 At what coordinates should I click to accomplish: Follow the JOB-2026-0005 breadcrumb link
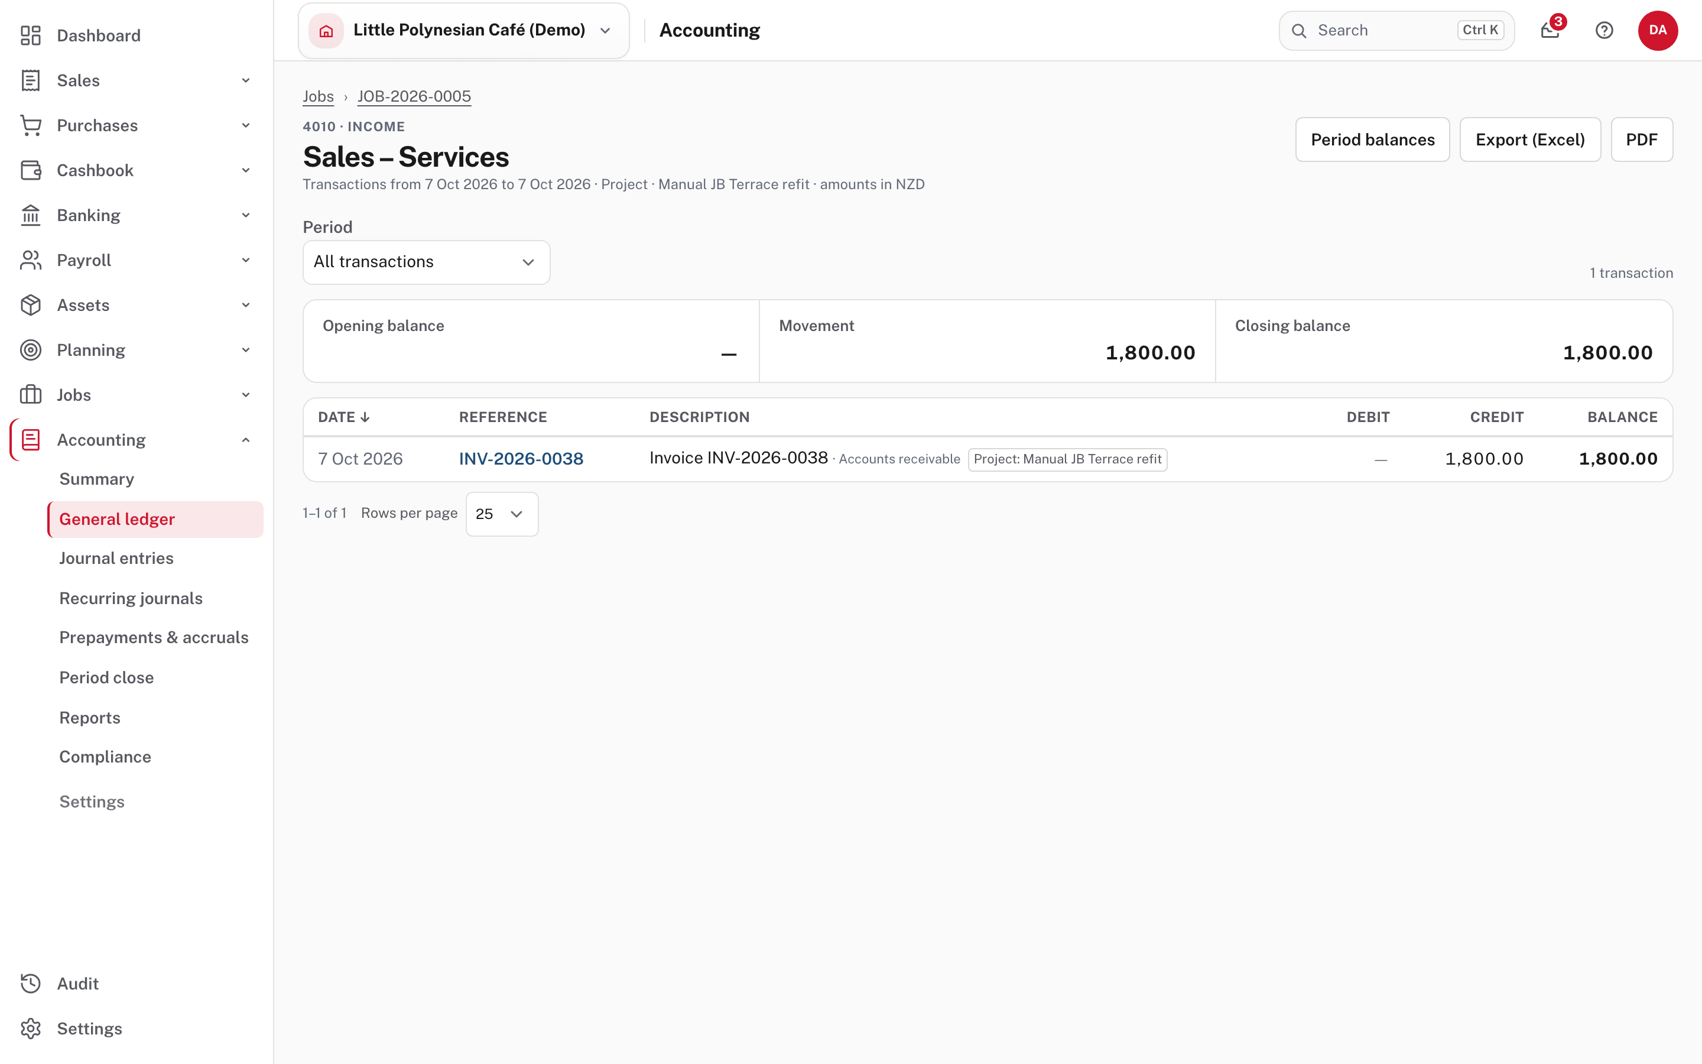tap(414, 96)
